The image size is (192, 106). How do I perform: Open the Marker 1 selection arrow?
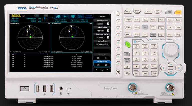pos(108,24)
